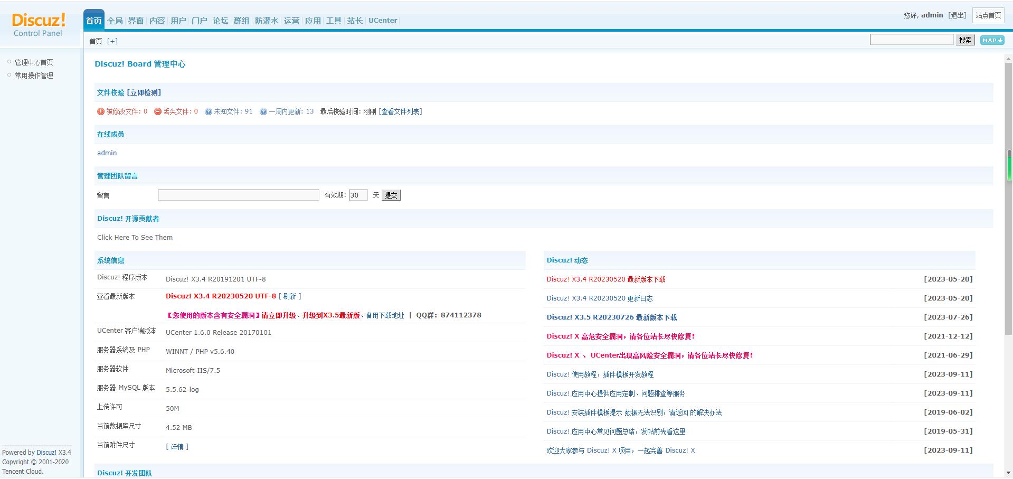1013x479 pixels.
Task: Open 应用中心提供应用定制 services link
Action: [616, 393]
